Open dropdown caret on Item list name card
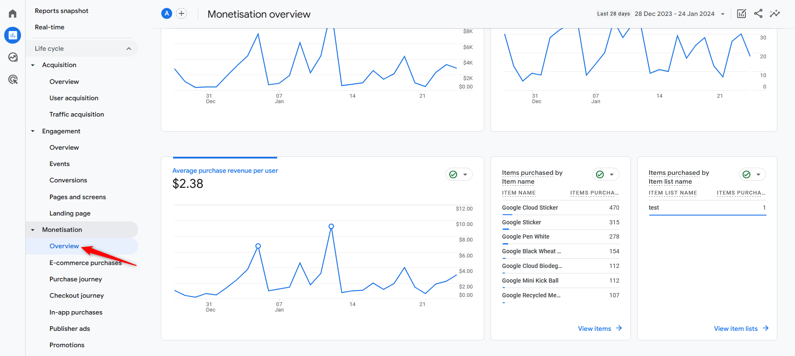 click(x=758, y=174)
